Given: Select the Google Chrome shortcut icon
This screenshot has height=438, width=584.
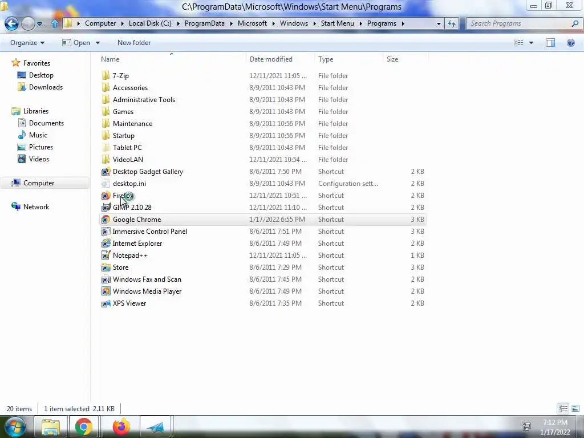Looking at the screenshot, I should (106, 220).
